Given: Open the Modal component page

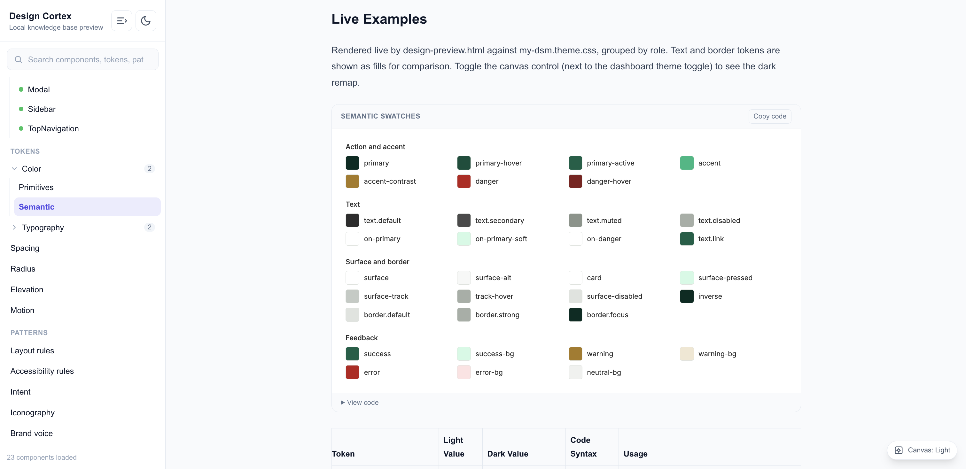Looking at the screenshot, I should pos(39,89).
